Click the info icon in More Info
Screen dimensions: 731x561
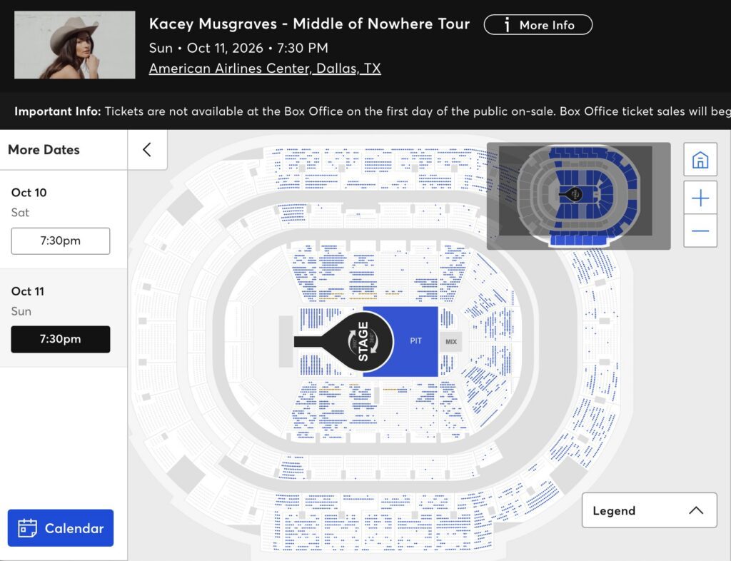point(508,25)
